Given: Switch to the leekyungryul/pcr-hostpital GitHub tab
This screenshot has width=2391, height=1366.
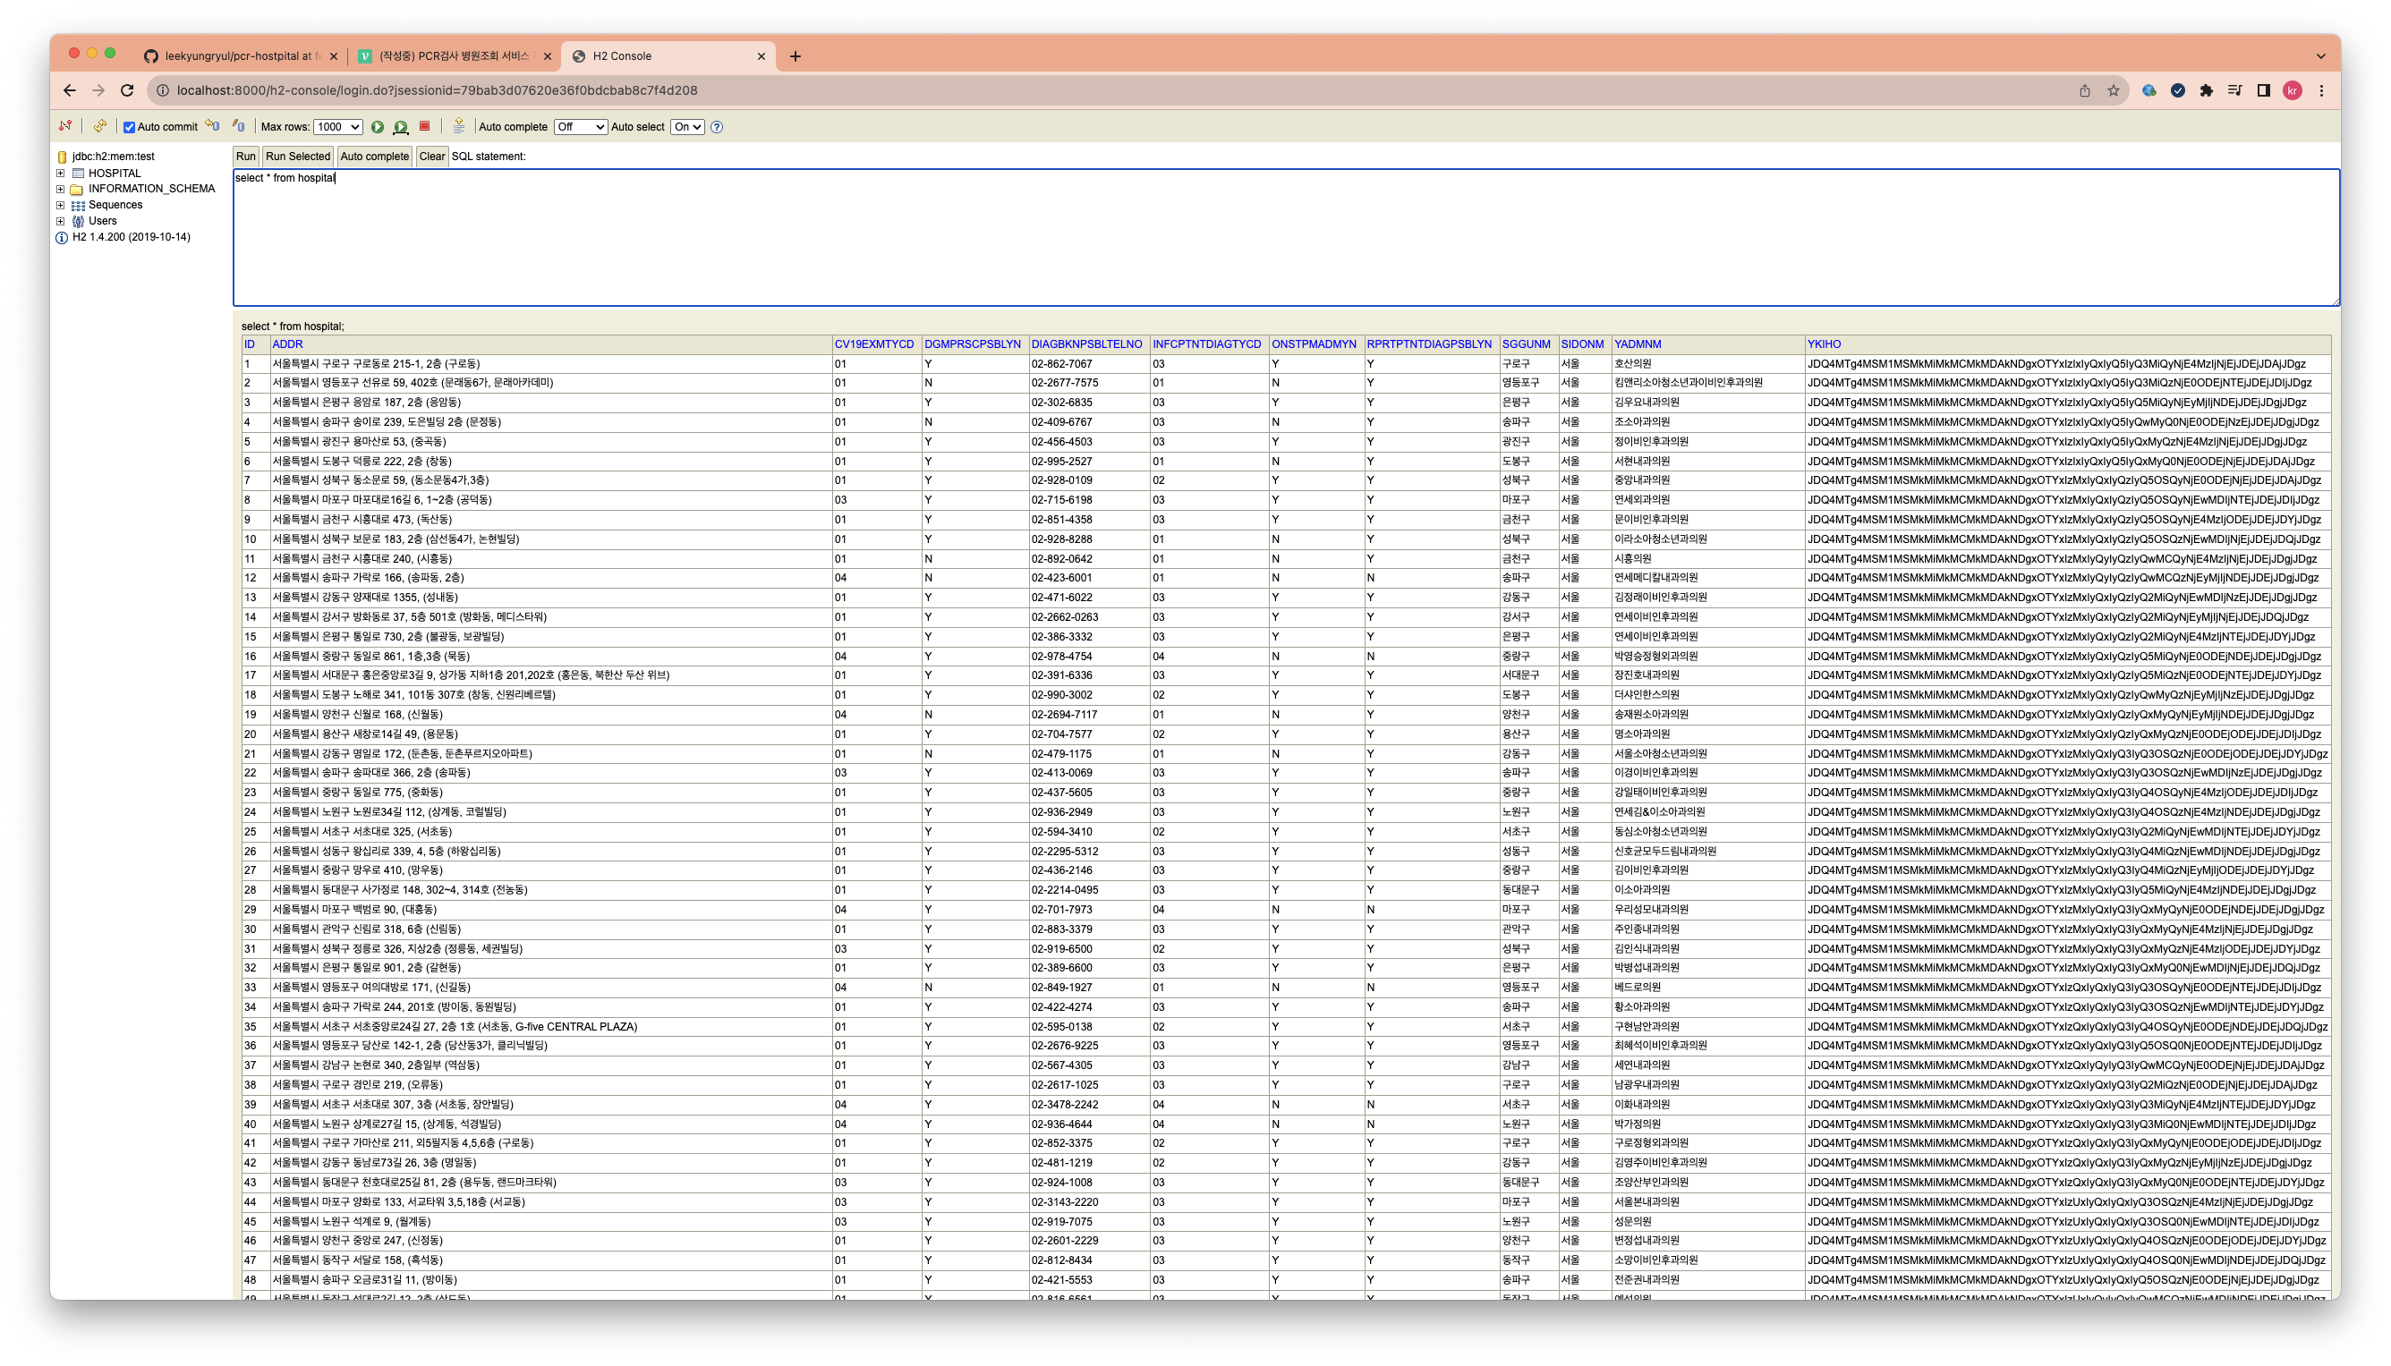Looking at the screenshot, I should 239,56.
